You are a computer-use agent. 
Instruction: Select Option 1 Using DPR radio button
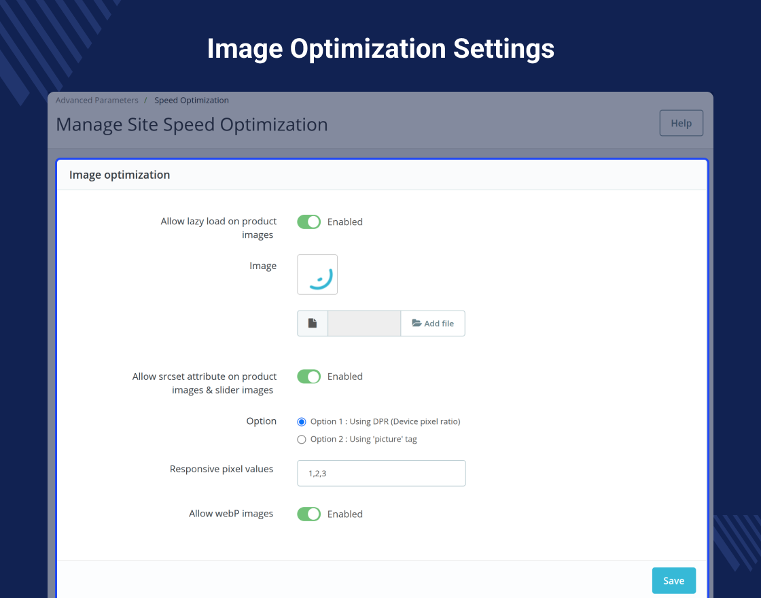(302, 422)
